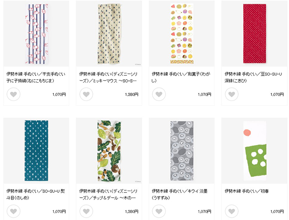
Task: Click heart icon under Chip & Dale tenugui
Action: (86, 211)
